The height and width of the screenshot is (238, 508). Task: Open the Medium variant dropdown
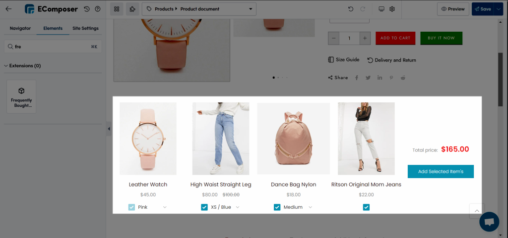point(298,207)
